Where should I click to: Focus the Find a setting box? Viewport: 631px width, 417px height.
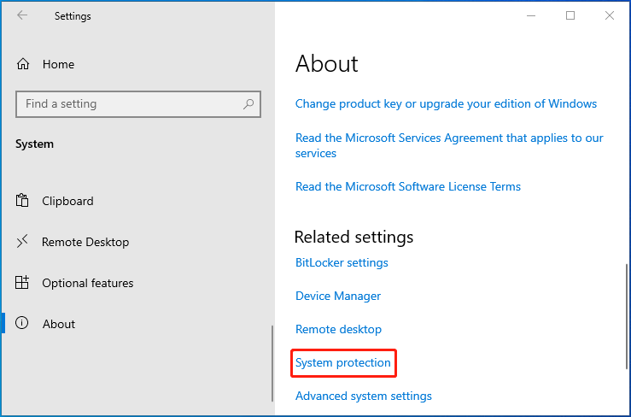click(138, 104)
